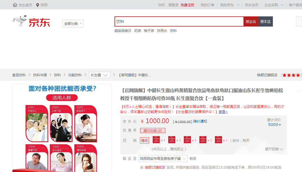This screenshot has width=302, height=172.
Task: Click the fourth gift product thumbnail
Action: click(x=203, y=140)
